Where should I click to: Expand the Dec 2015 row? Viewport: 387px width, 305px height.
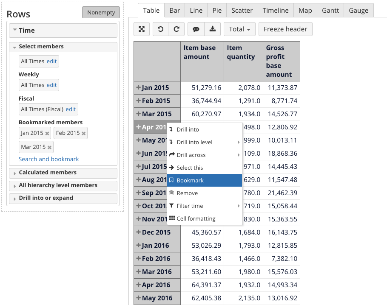pos(138,232)
